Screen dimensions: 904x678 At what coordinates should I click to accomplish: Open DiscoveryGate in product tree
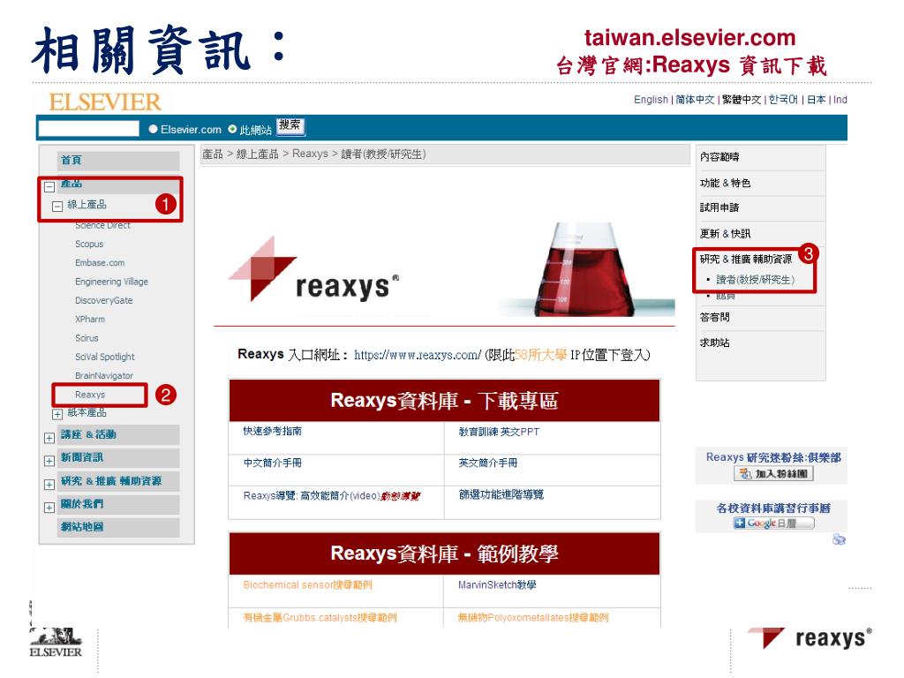pyautogui.click(x=104, y=300)
